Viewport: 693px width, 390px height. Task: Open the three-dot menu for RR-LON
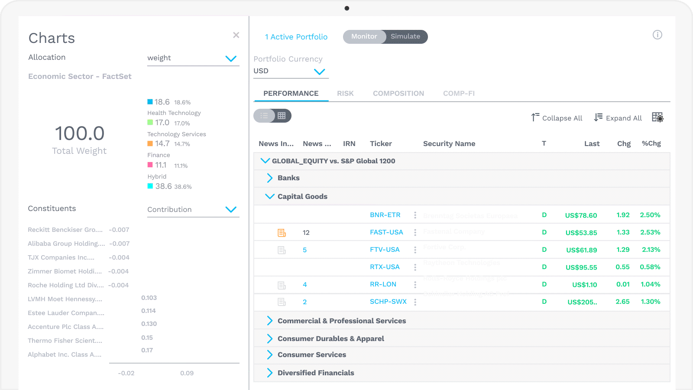click(x=415, y=285)
